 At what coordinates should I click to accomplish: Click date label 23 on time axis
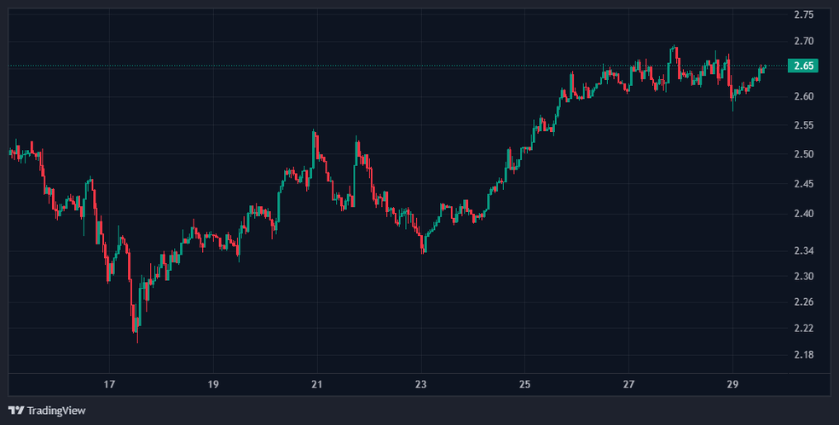(x=421, y=384)
